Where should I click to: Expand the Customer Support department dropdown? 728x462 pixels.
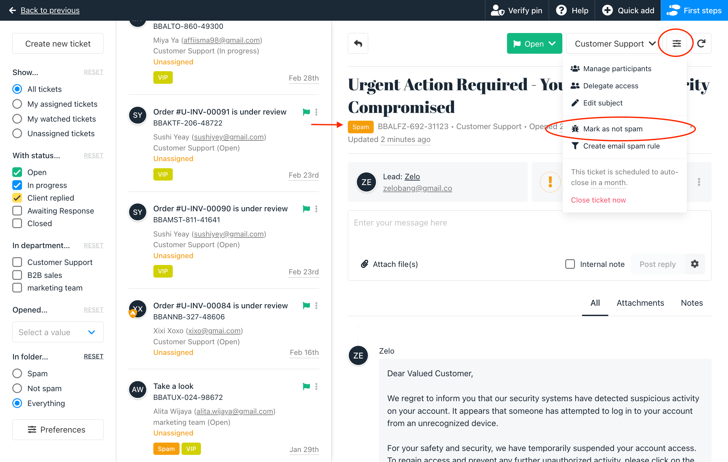[x=615, y=43]
